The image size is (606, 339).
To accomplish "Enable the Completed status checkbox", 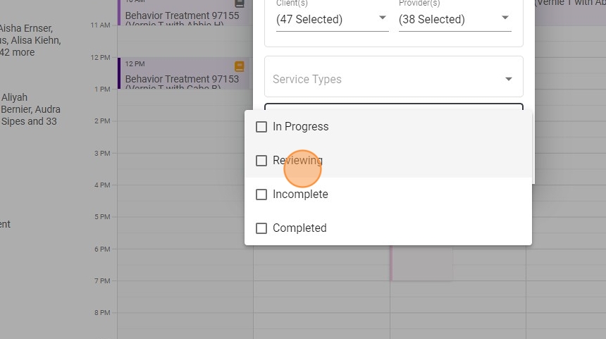I will [261, 228].
